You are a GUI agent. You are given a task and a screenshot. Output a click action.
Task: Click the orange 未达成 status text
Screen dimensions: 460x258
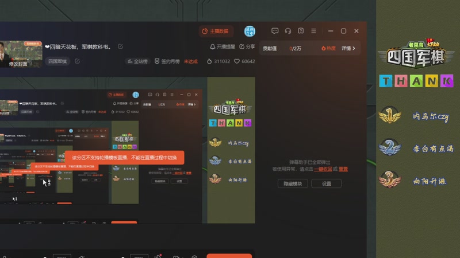coord(191,61)
